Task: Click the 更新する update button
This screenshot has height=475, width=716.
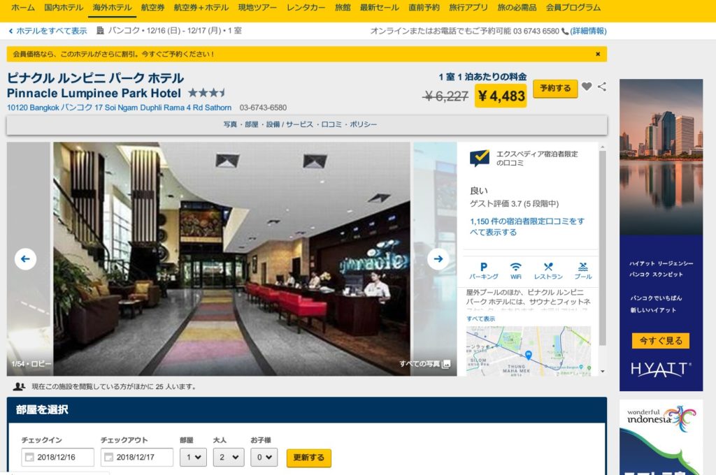Action: click(308, 458)
